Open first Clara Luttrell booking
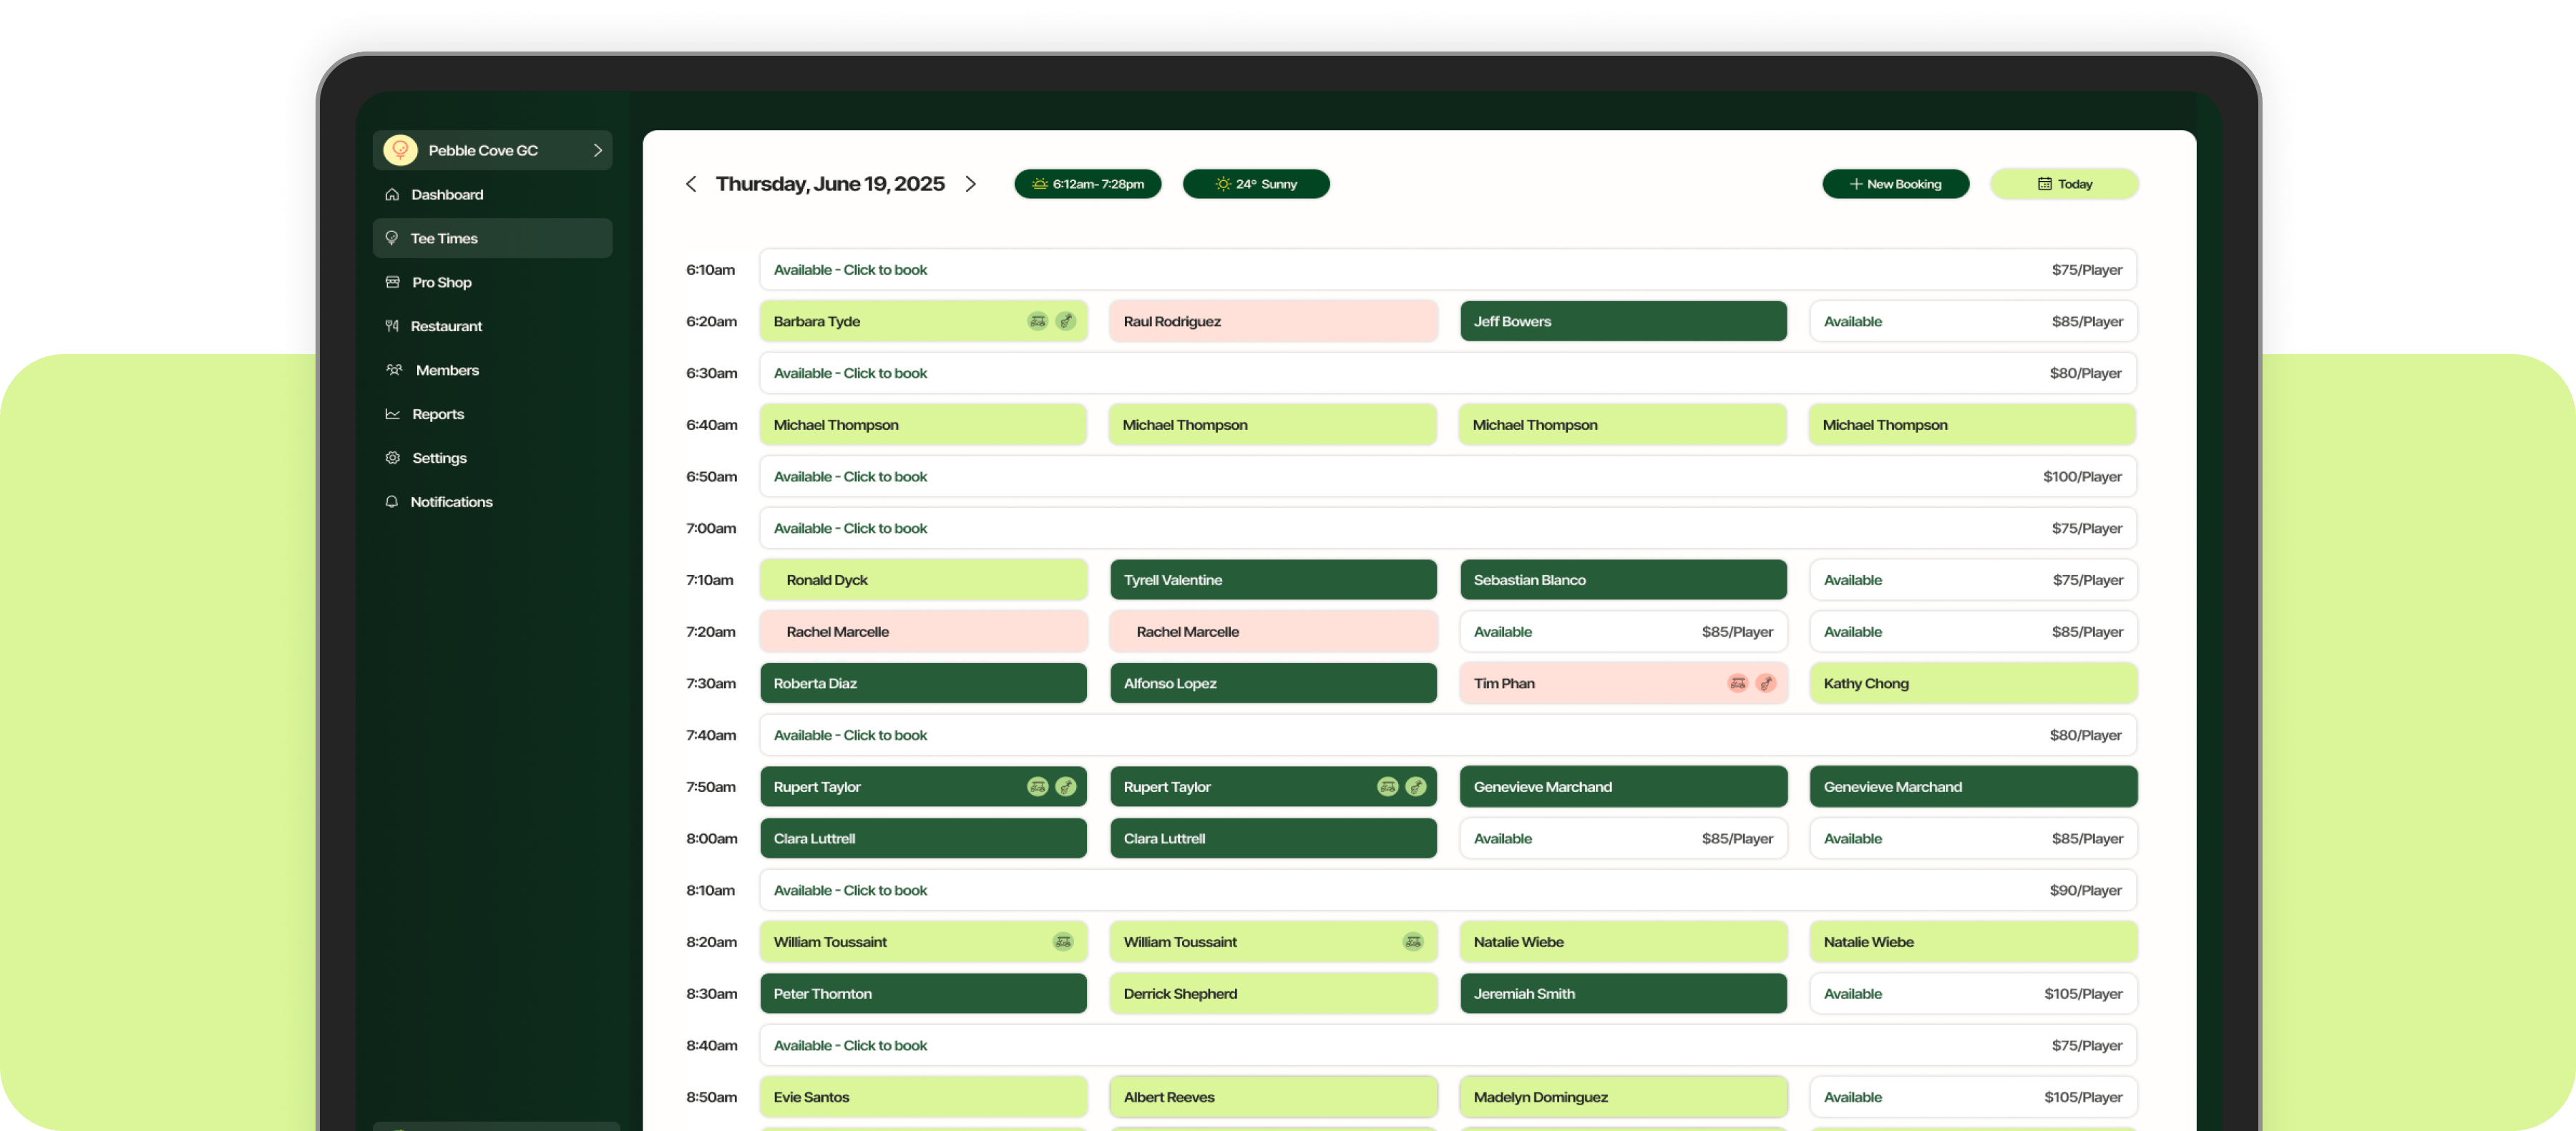This screenshot has height=1131, width=2576. 923,839
